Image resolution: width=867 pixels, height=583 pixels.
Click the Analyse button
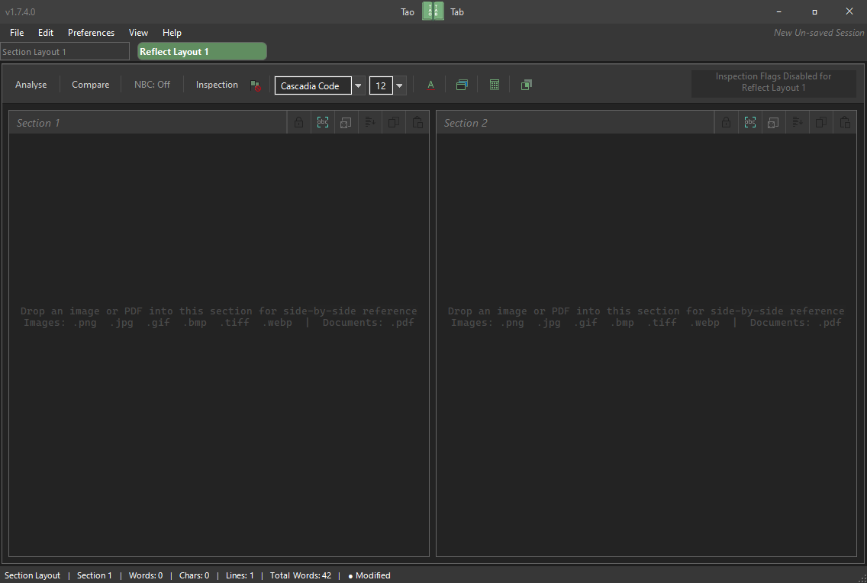point(31,85)
